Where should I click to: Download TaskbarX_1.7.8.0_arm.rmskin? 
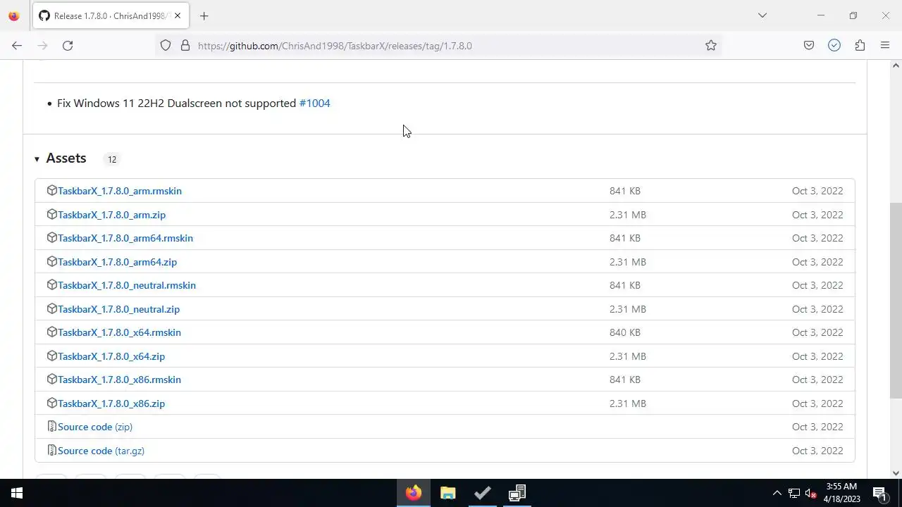[120, 191]
